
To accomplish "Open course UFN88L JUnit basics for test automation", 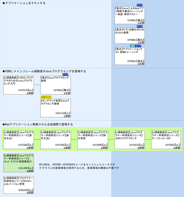I will (x=130, y=36).
